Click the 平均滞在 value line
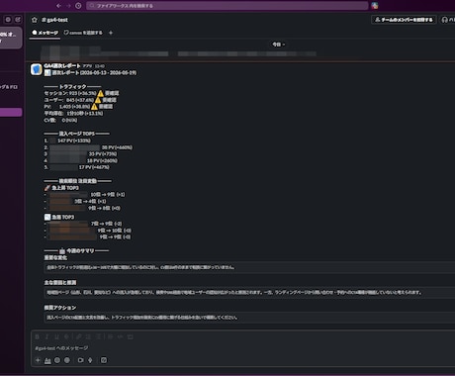This screenshot has width=455, height=376. pyautogui.click(x=73, y=114)
